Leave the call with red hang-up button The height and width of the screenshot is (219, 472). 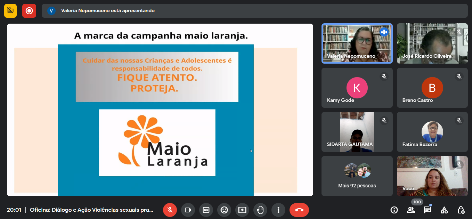pos(299,210)
